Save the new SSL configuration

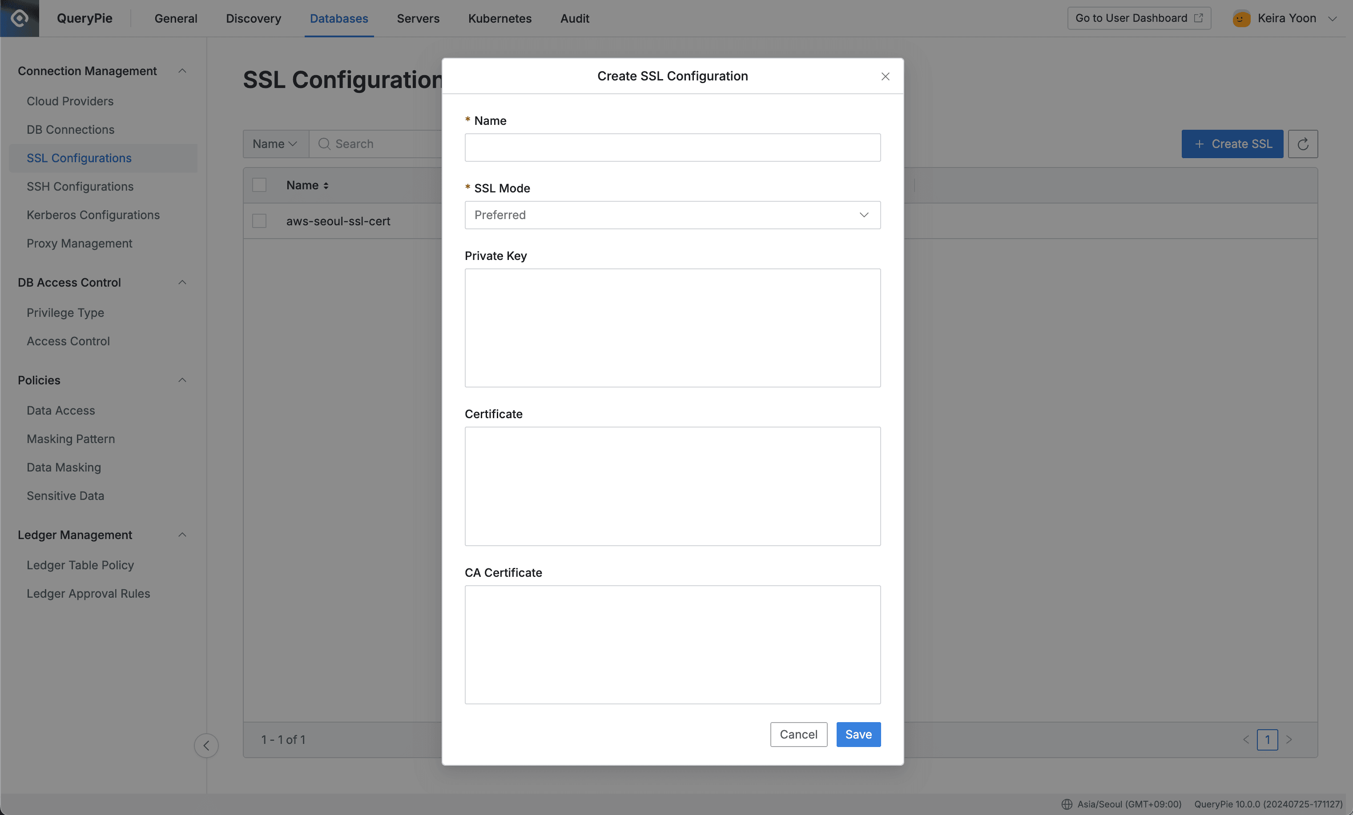pos(858,735)
